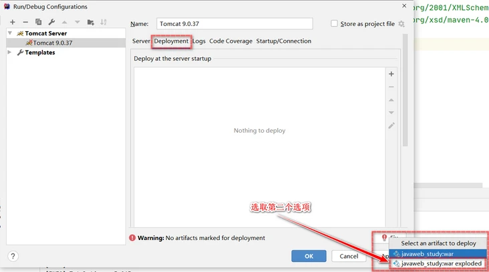
Task: Click the No artifacts marked for deployment warning
Action: pos(201,238)
